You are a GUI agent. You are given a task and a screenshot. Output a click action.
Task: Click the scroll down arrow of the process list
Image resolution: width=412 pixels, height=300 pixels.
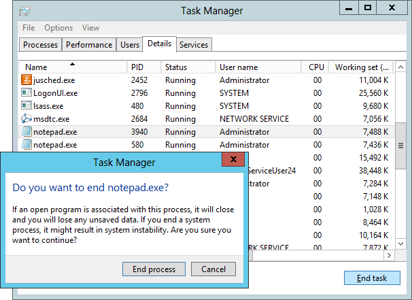point(400,244)
